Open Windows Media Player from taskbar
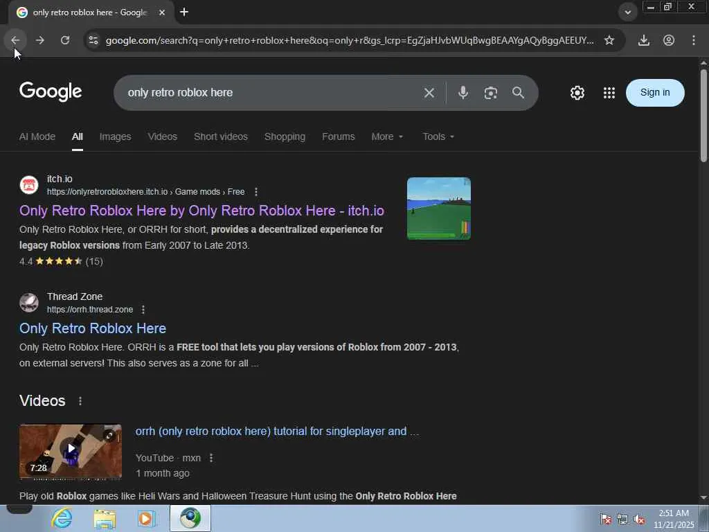The image size is (709, 532). (147, 518)
